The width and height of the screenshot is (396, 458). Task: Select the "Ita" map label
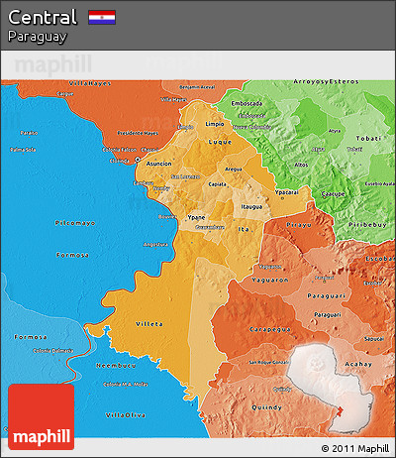click(x=244, y=229)
